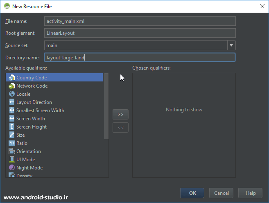The height and width of the screenshot is (203, 269).
Task: Confirm the dialog with OK
Action: [192, 193]
